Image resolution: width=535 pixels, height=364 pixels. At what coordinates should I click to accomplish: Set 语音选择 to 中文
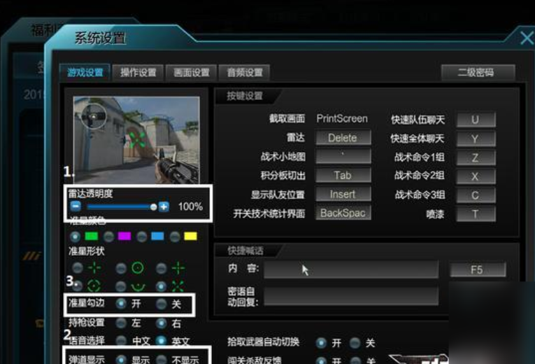click(120, 342)
